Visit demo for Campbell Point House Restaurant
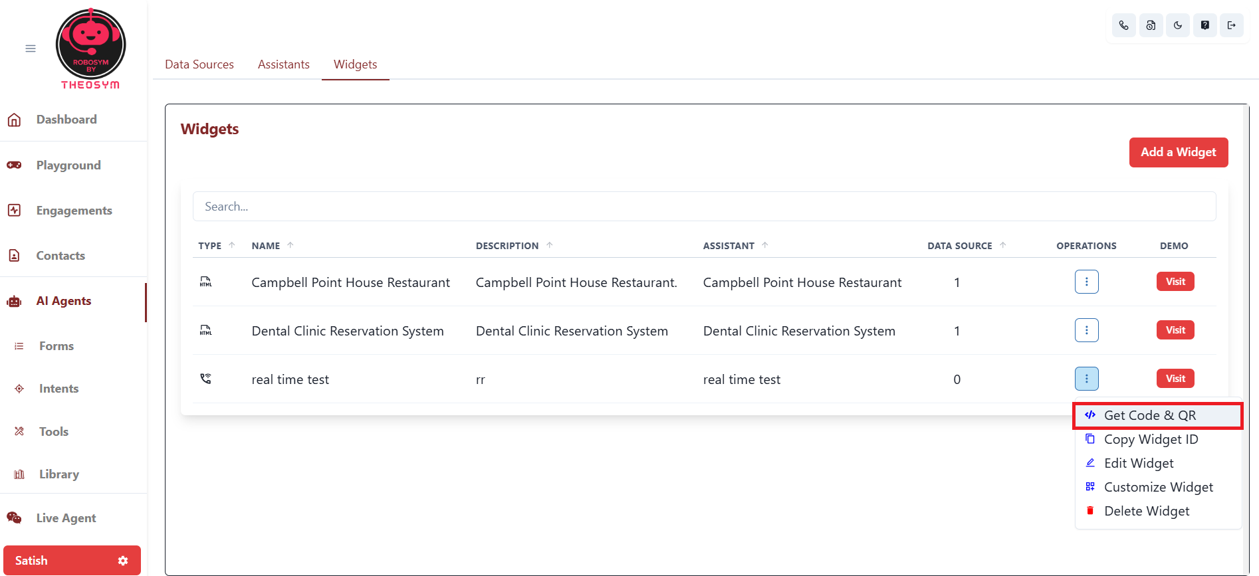Image resolution: width=1259 pixels, height=576 pixels. pyautogui.click(x=1175, y=282)
